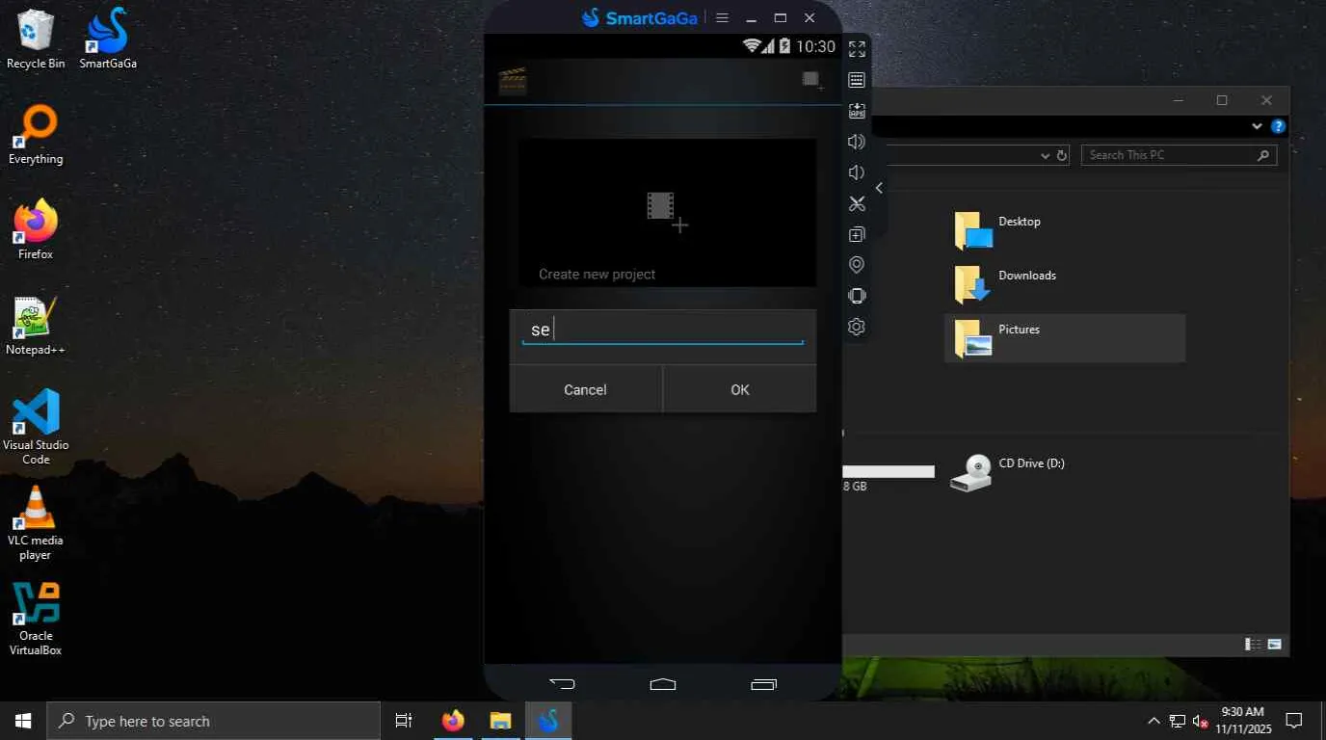The image size is (1326, 740).
Task: Click the shake device icon
Action: tap(857, 296)
